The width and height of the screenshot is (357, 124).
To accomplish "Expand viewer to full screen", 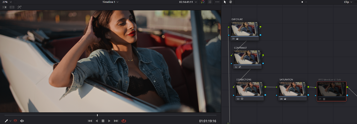I will 210,2.
